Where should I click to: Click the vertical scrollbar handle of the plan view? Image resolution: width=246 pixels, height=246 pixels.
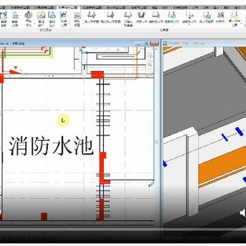point(156,141)
